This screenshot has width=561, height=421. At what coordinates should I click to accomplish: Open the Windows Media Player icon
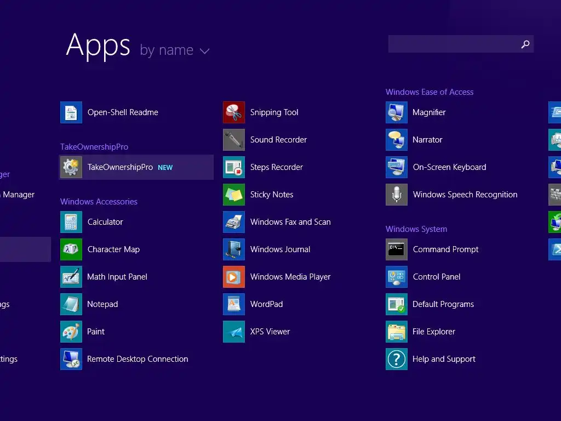click(x=233, y=277)
